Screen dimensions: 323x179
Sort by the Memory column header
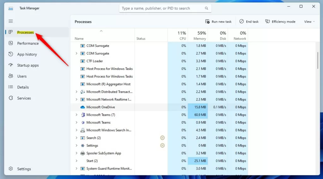click(198, 35)
